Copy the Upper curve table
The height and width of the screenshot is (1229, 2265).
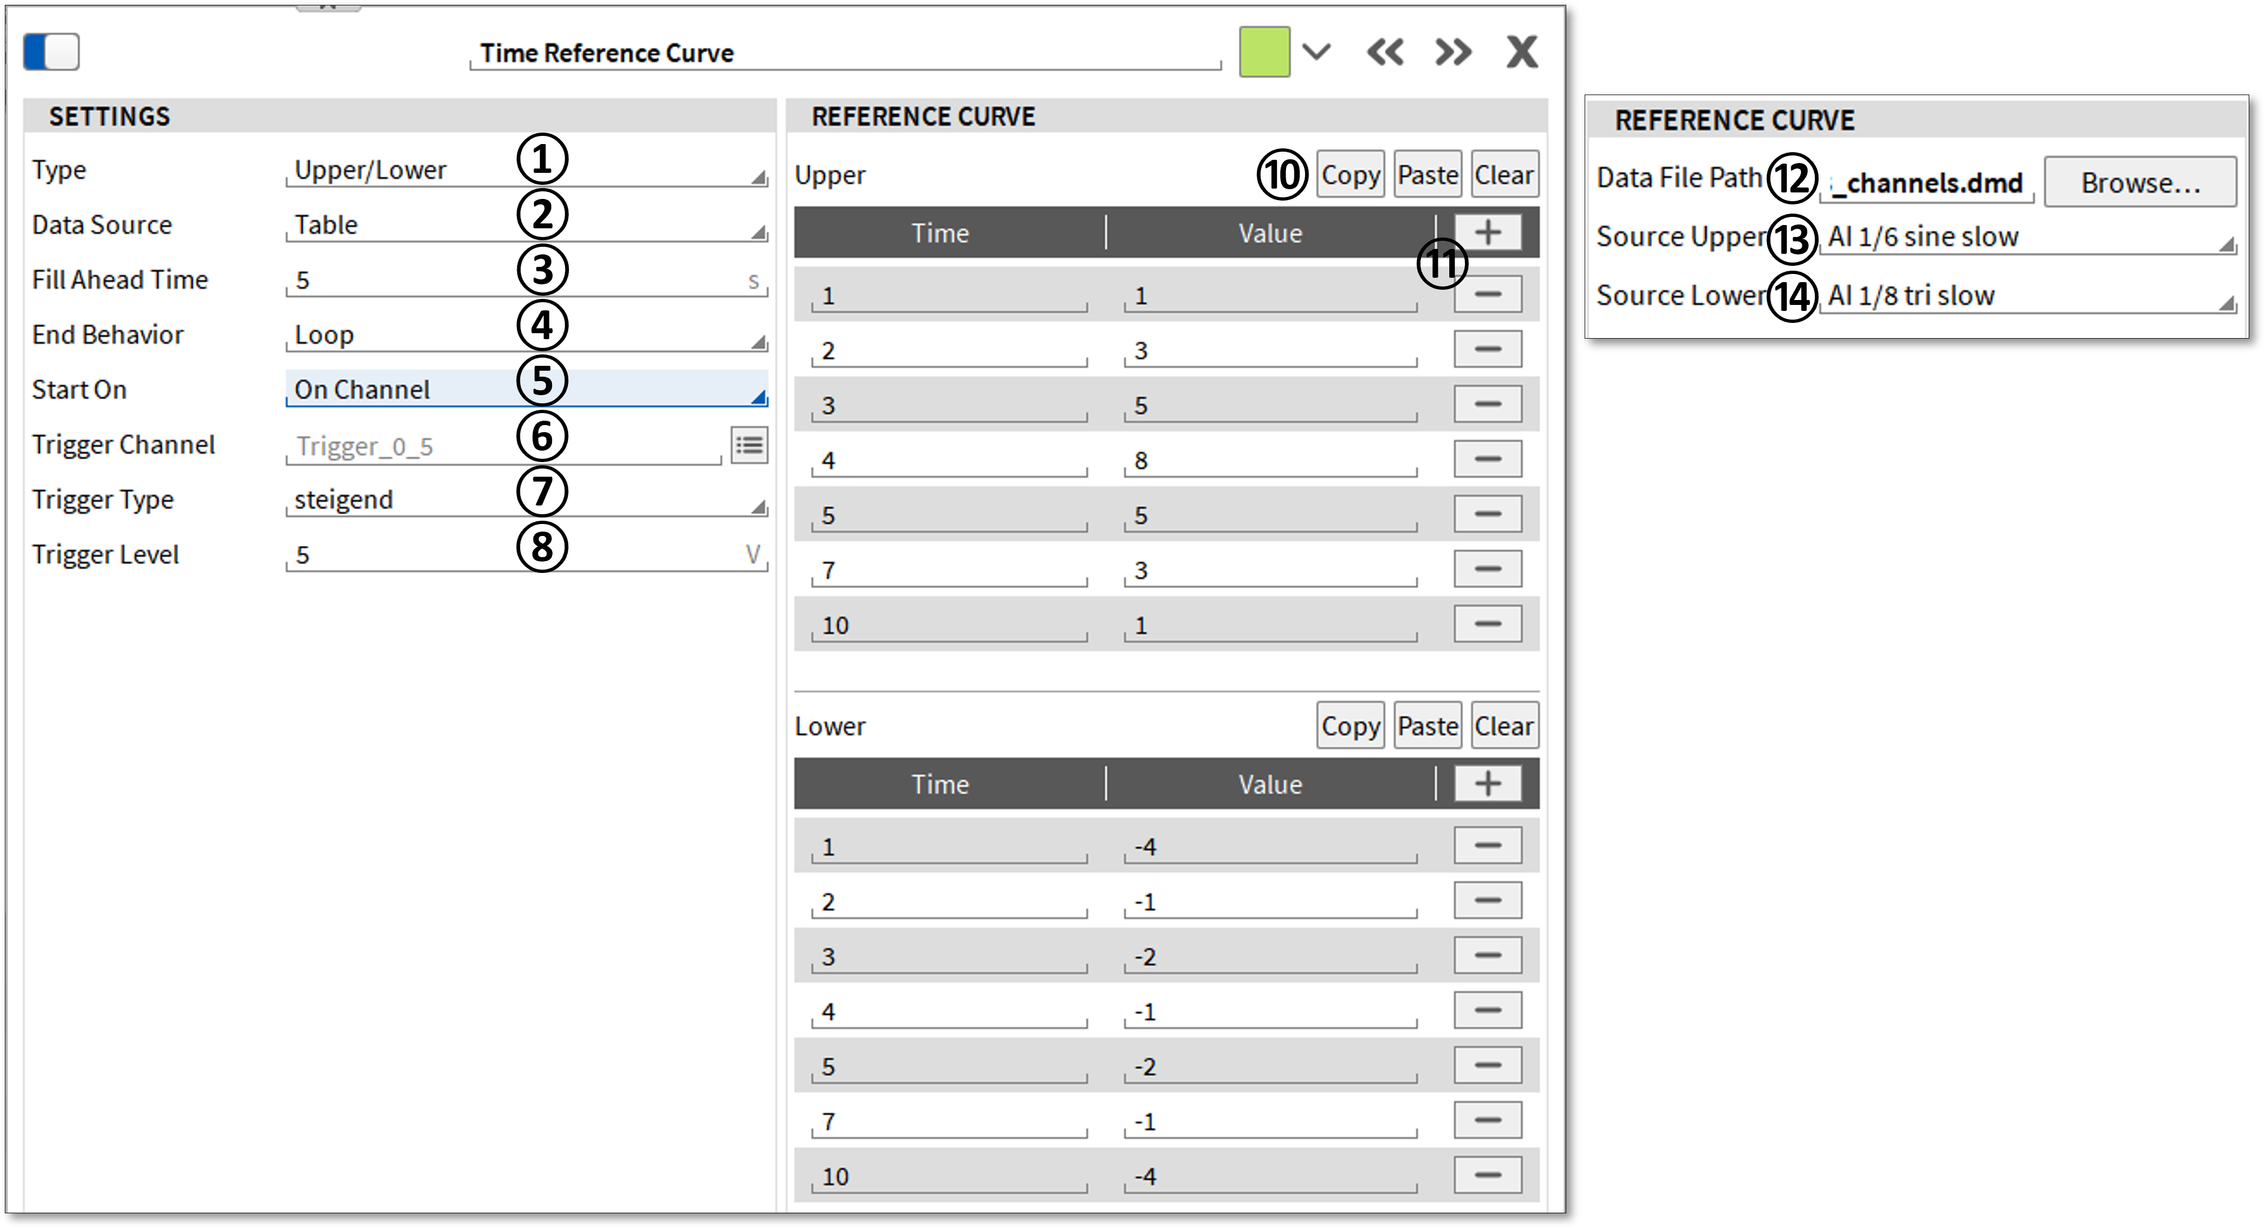click(x=1350, y=175)
